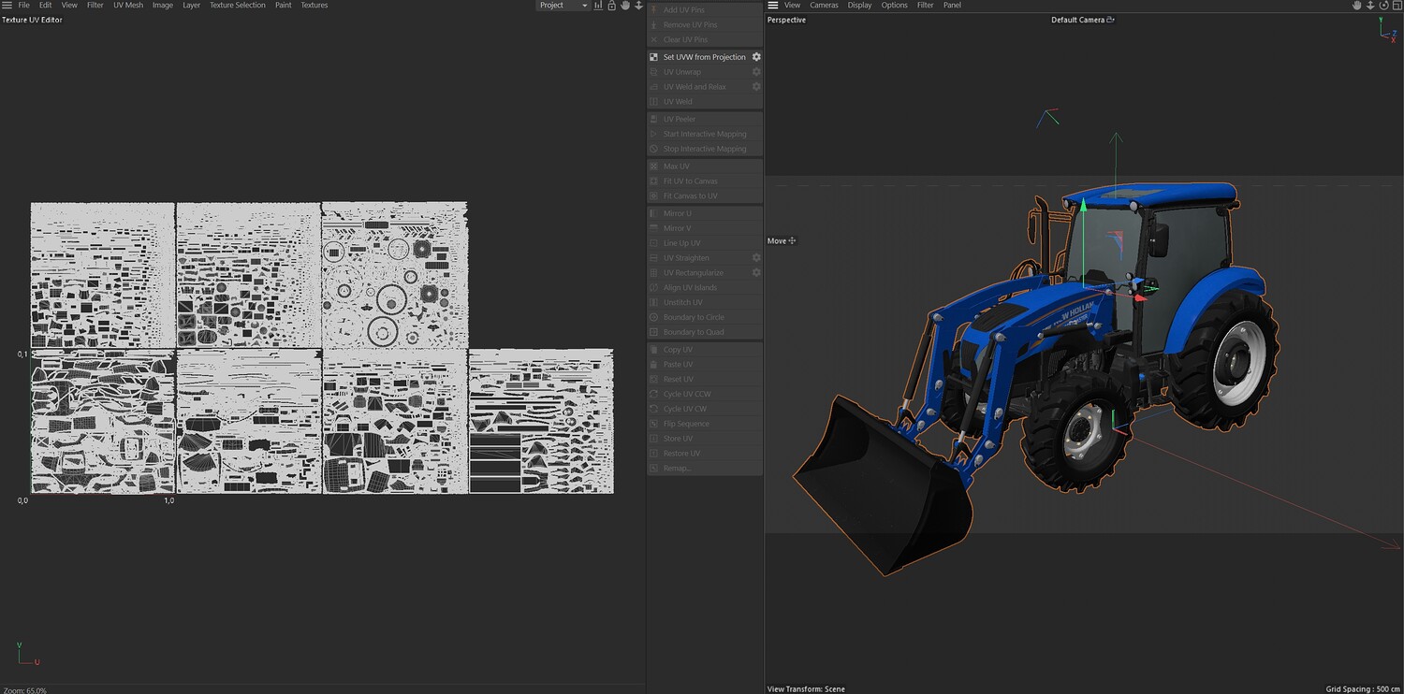Open the Texture UV Editor hamburger menu
Image resolution: width=1404 pixels, height=694 pixels.
(7, 6)
